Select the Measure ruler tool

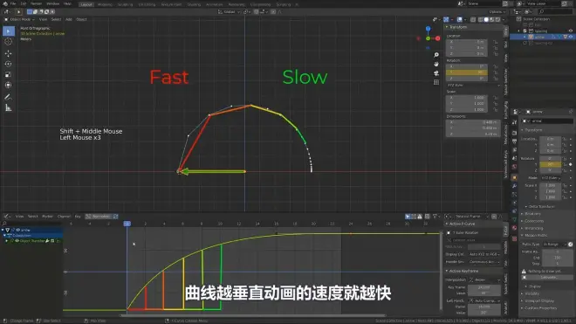pyautogui.click(x=8, y=107)
